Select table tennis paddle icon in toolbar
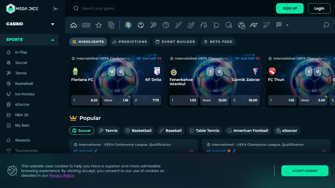 pyautogui.click(x=216, y=25)
